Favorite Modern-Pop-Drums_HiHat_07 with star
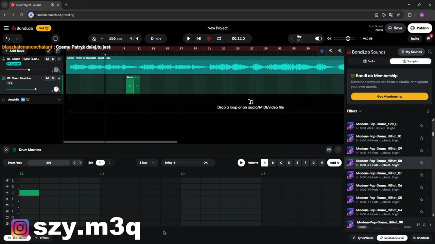435x244 pixels. point(421,175)
